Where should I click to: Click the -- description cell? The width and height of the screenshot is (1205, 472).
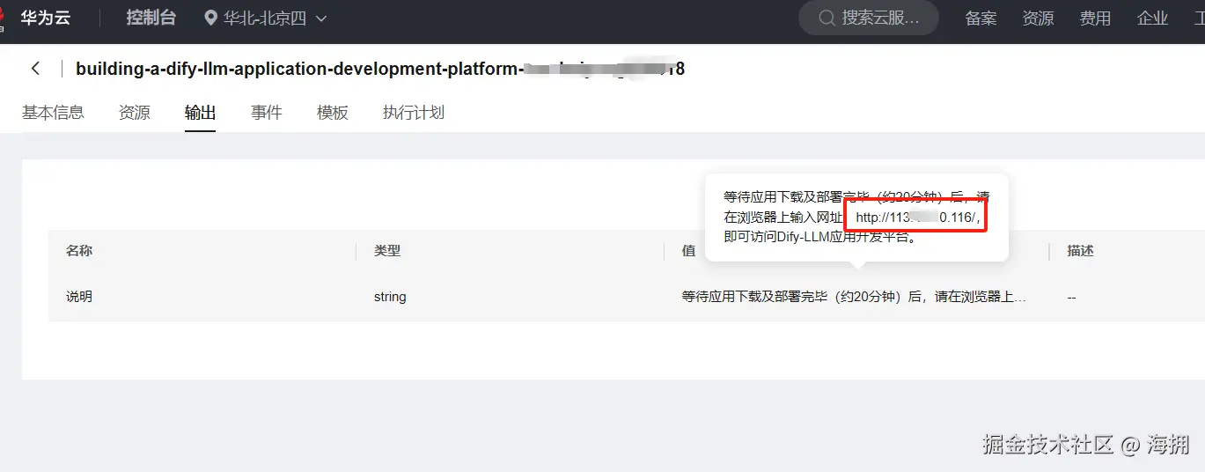pos(1072,297)
